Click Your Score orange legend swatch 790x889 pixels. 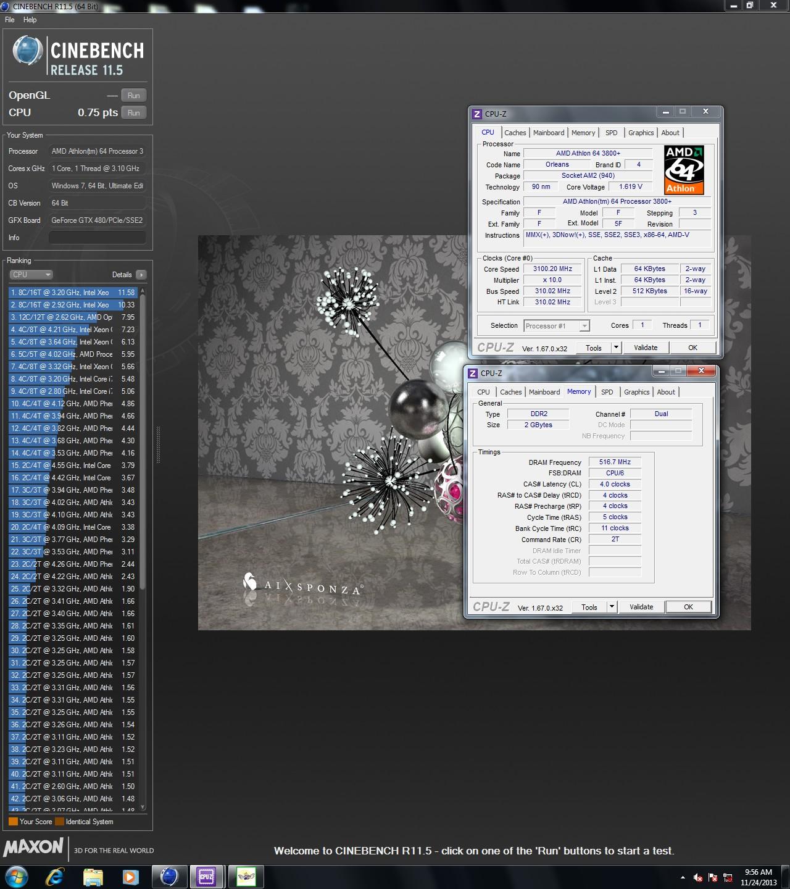pyautogui.click(x=13, y=822)
